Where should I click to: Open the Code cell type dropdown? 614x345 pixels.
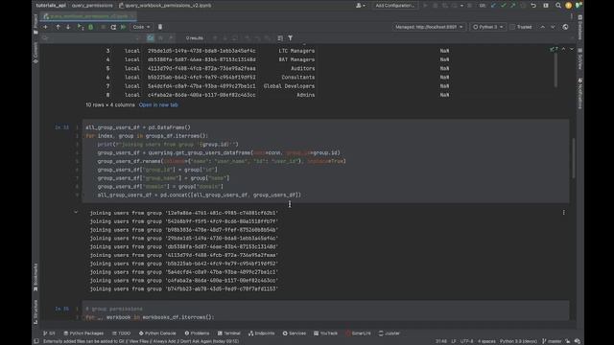pos(141,27)
